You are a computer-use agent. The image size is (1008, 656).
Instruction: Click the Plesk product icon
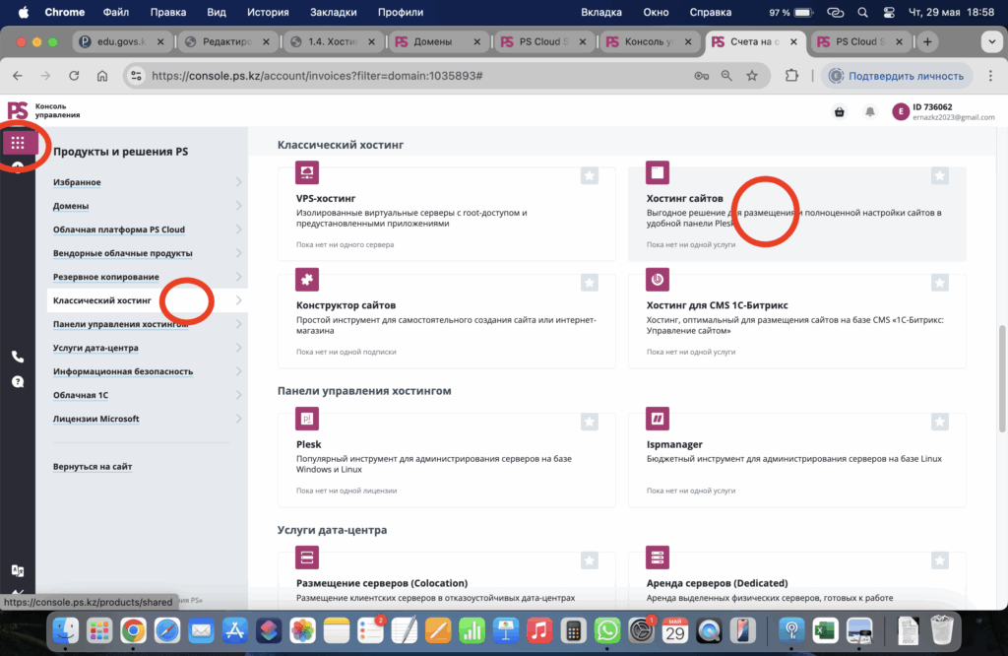(x=307, y=420)
